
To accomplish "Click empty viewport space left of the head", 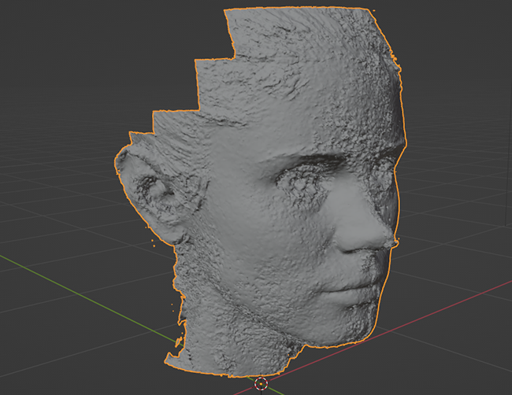I will 63,157.
